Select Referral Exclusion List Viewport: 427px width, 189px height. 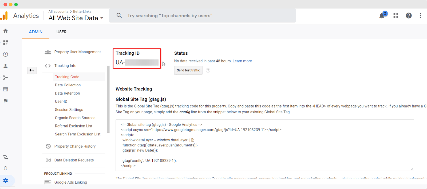click(x=73, y=126)
